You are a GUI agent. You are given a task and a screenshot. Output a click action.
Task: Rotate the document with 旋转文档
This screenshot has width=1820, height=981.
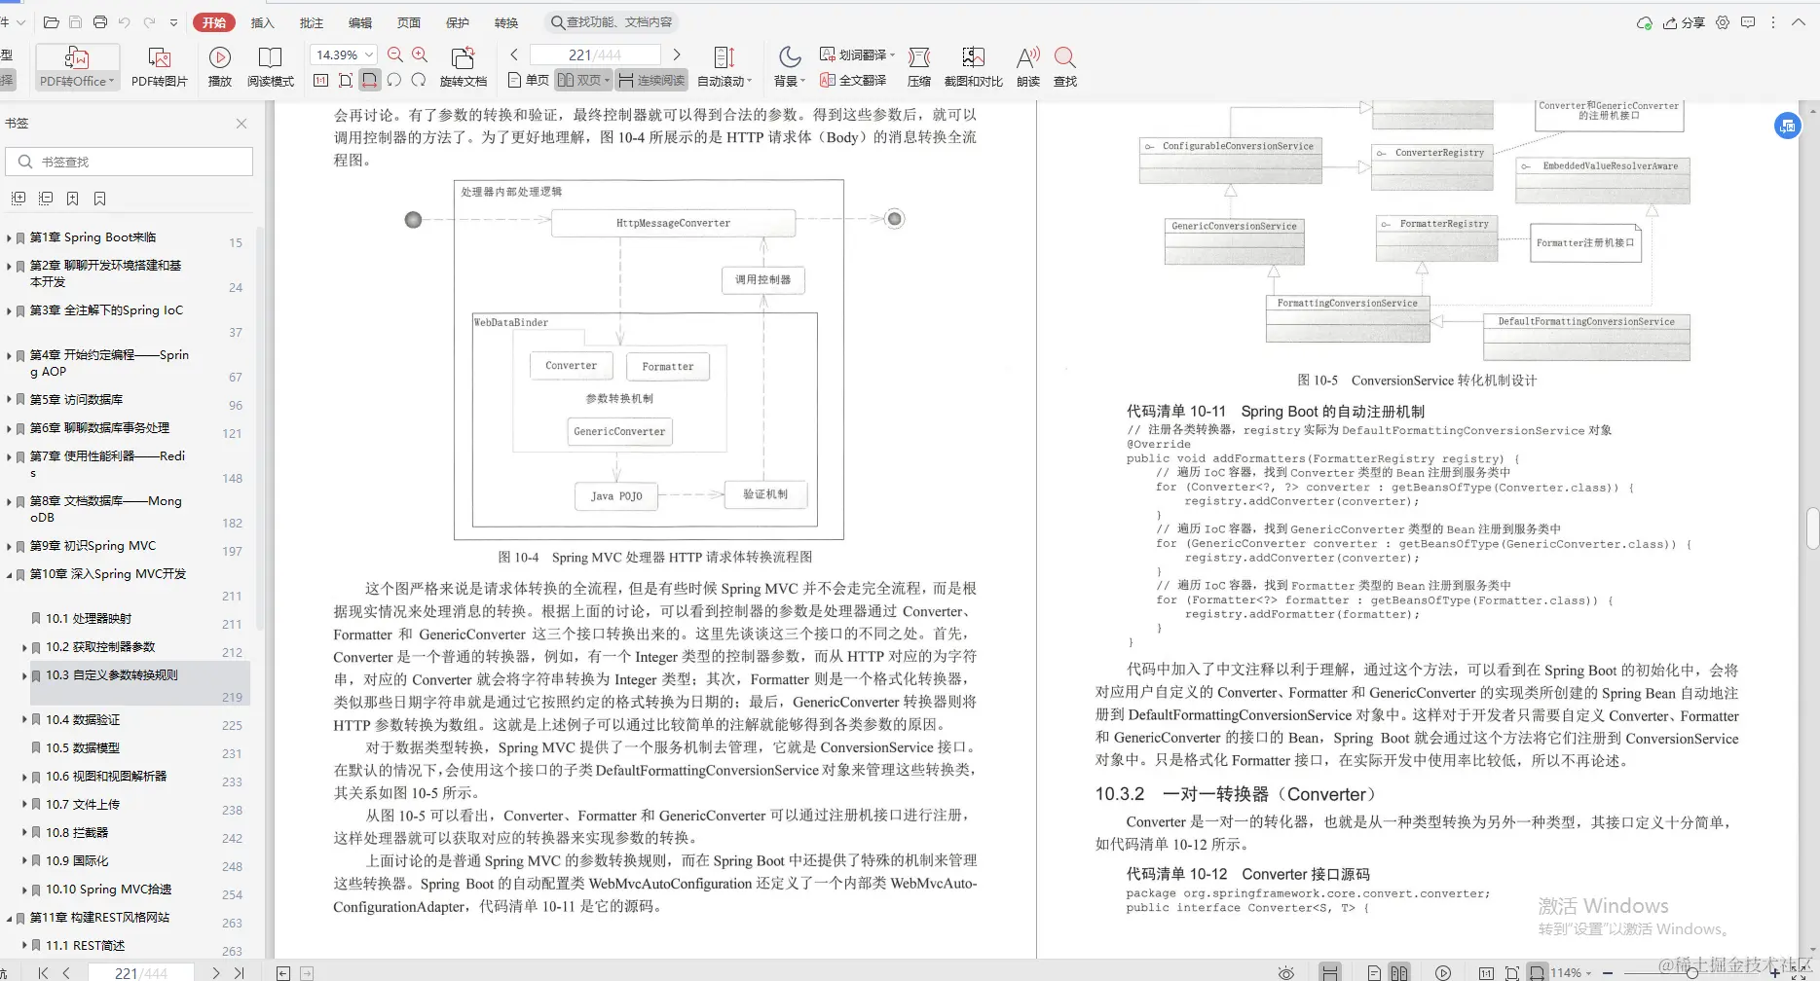464,65
